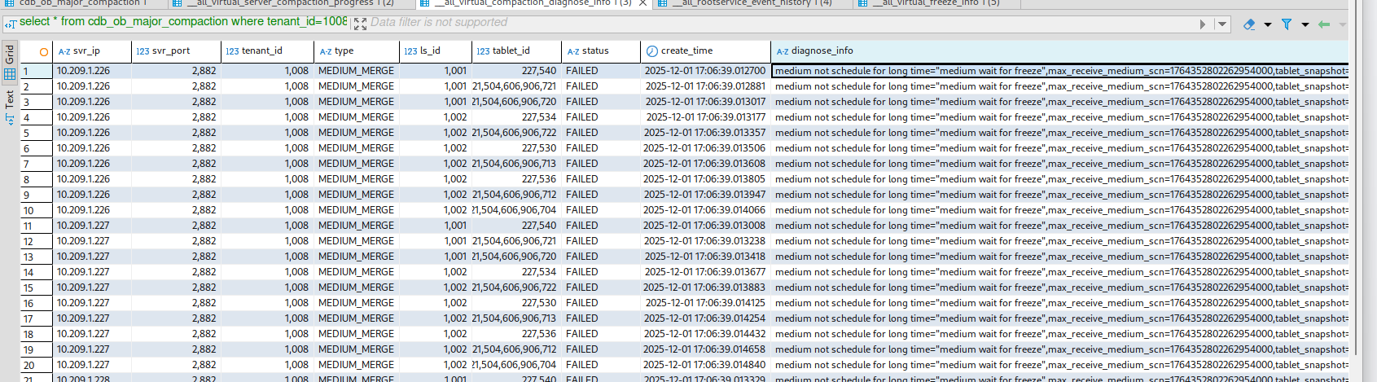
Task: Click the eraser clear-filters icon
Action: [x=1249, y=24]
